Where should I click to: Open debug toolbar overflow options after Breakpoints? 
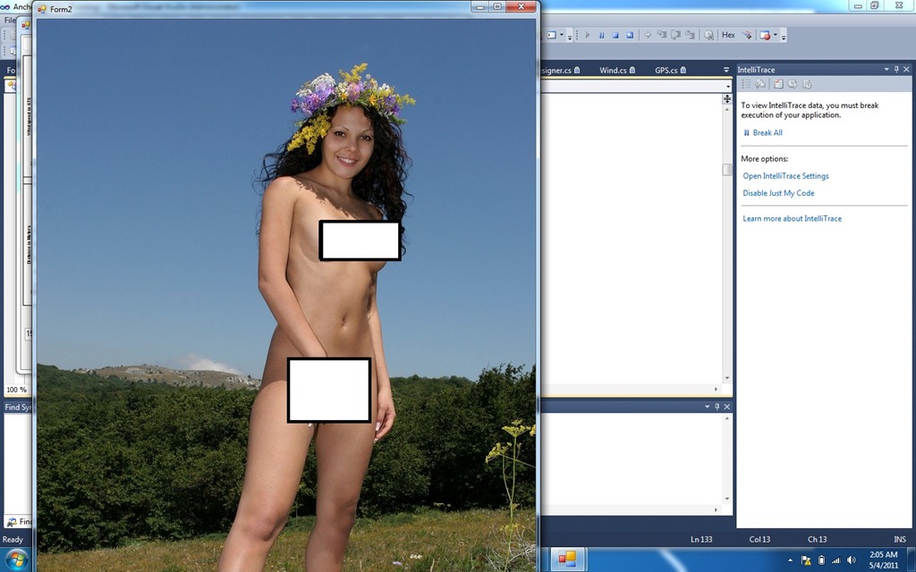[x=784, y=38]
